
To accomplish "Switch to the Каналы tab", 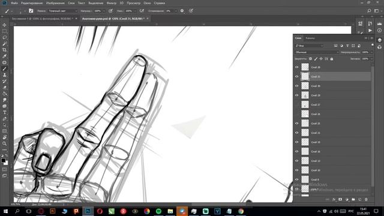I will [310, 38].
